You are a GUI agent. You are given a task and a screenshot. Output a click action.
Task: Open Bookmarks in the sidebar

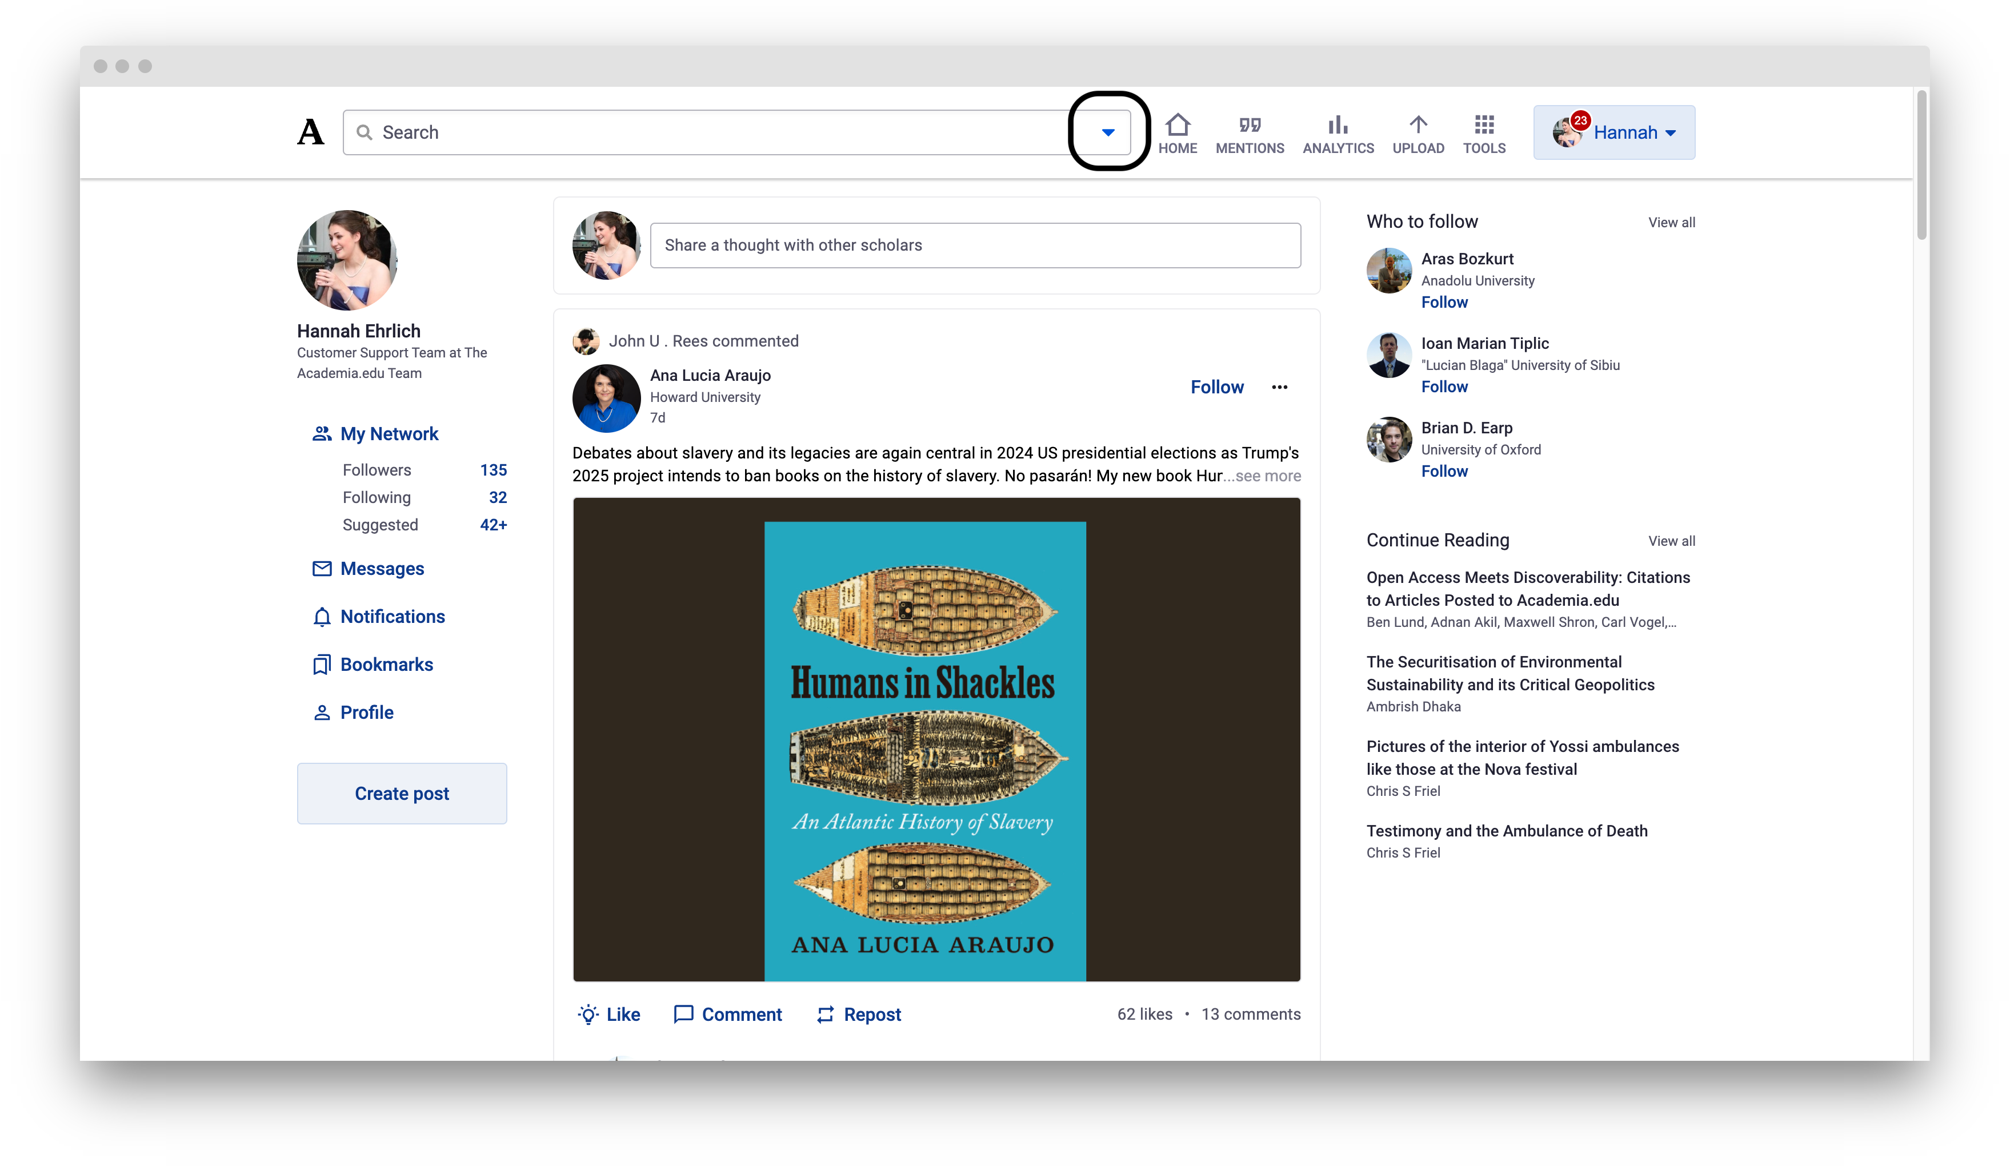pyautogui.click(x=387, y=664)
